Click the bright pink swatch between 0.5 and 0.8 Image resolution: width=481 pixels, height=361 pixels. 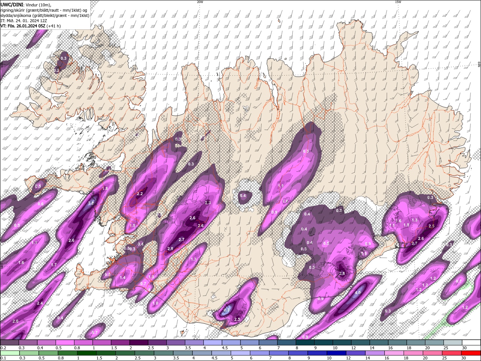tap(65, 342)
